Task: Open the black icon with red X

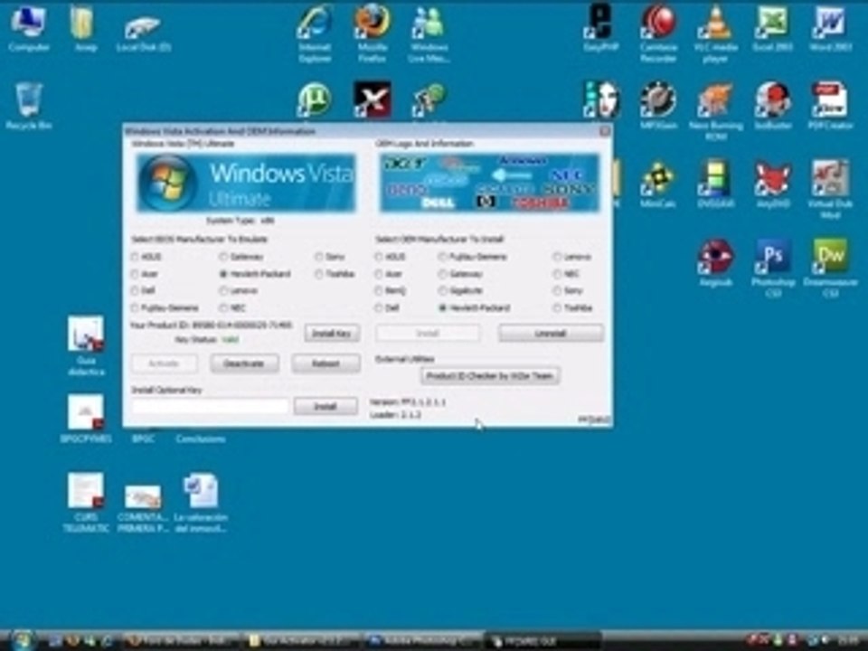Action: click(x=372, y=100)
